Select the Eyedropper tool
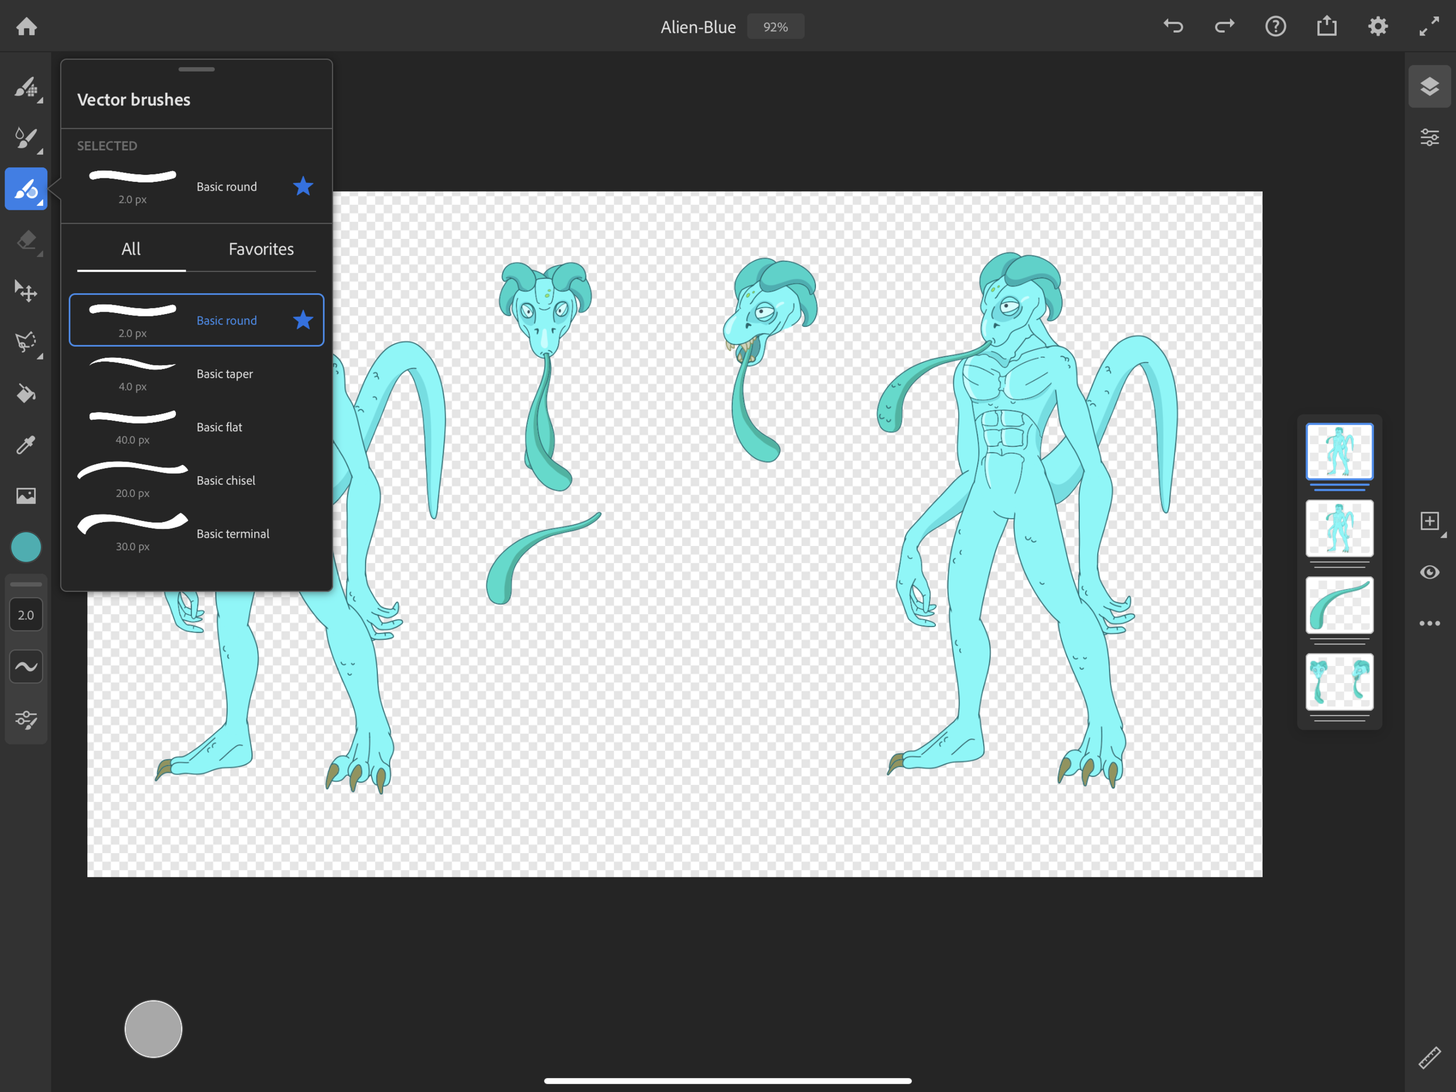Screen dimensions: 1456x1092 pos(26,445)
